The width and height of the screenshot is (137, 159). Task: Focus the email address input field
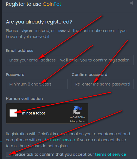pyautogui.click(x=70, y=60)
